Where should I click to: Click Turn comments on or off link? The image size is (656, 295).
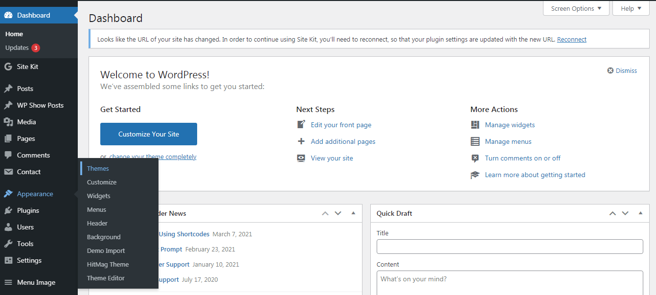point(523,158)
